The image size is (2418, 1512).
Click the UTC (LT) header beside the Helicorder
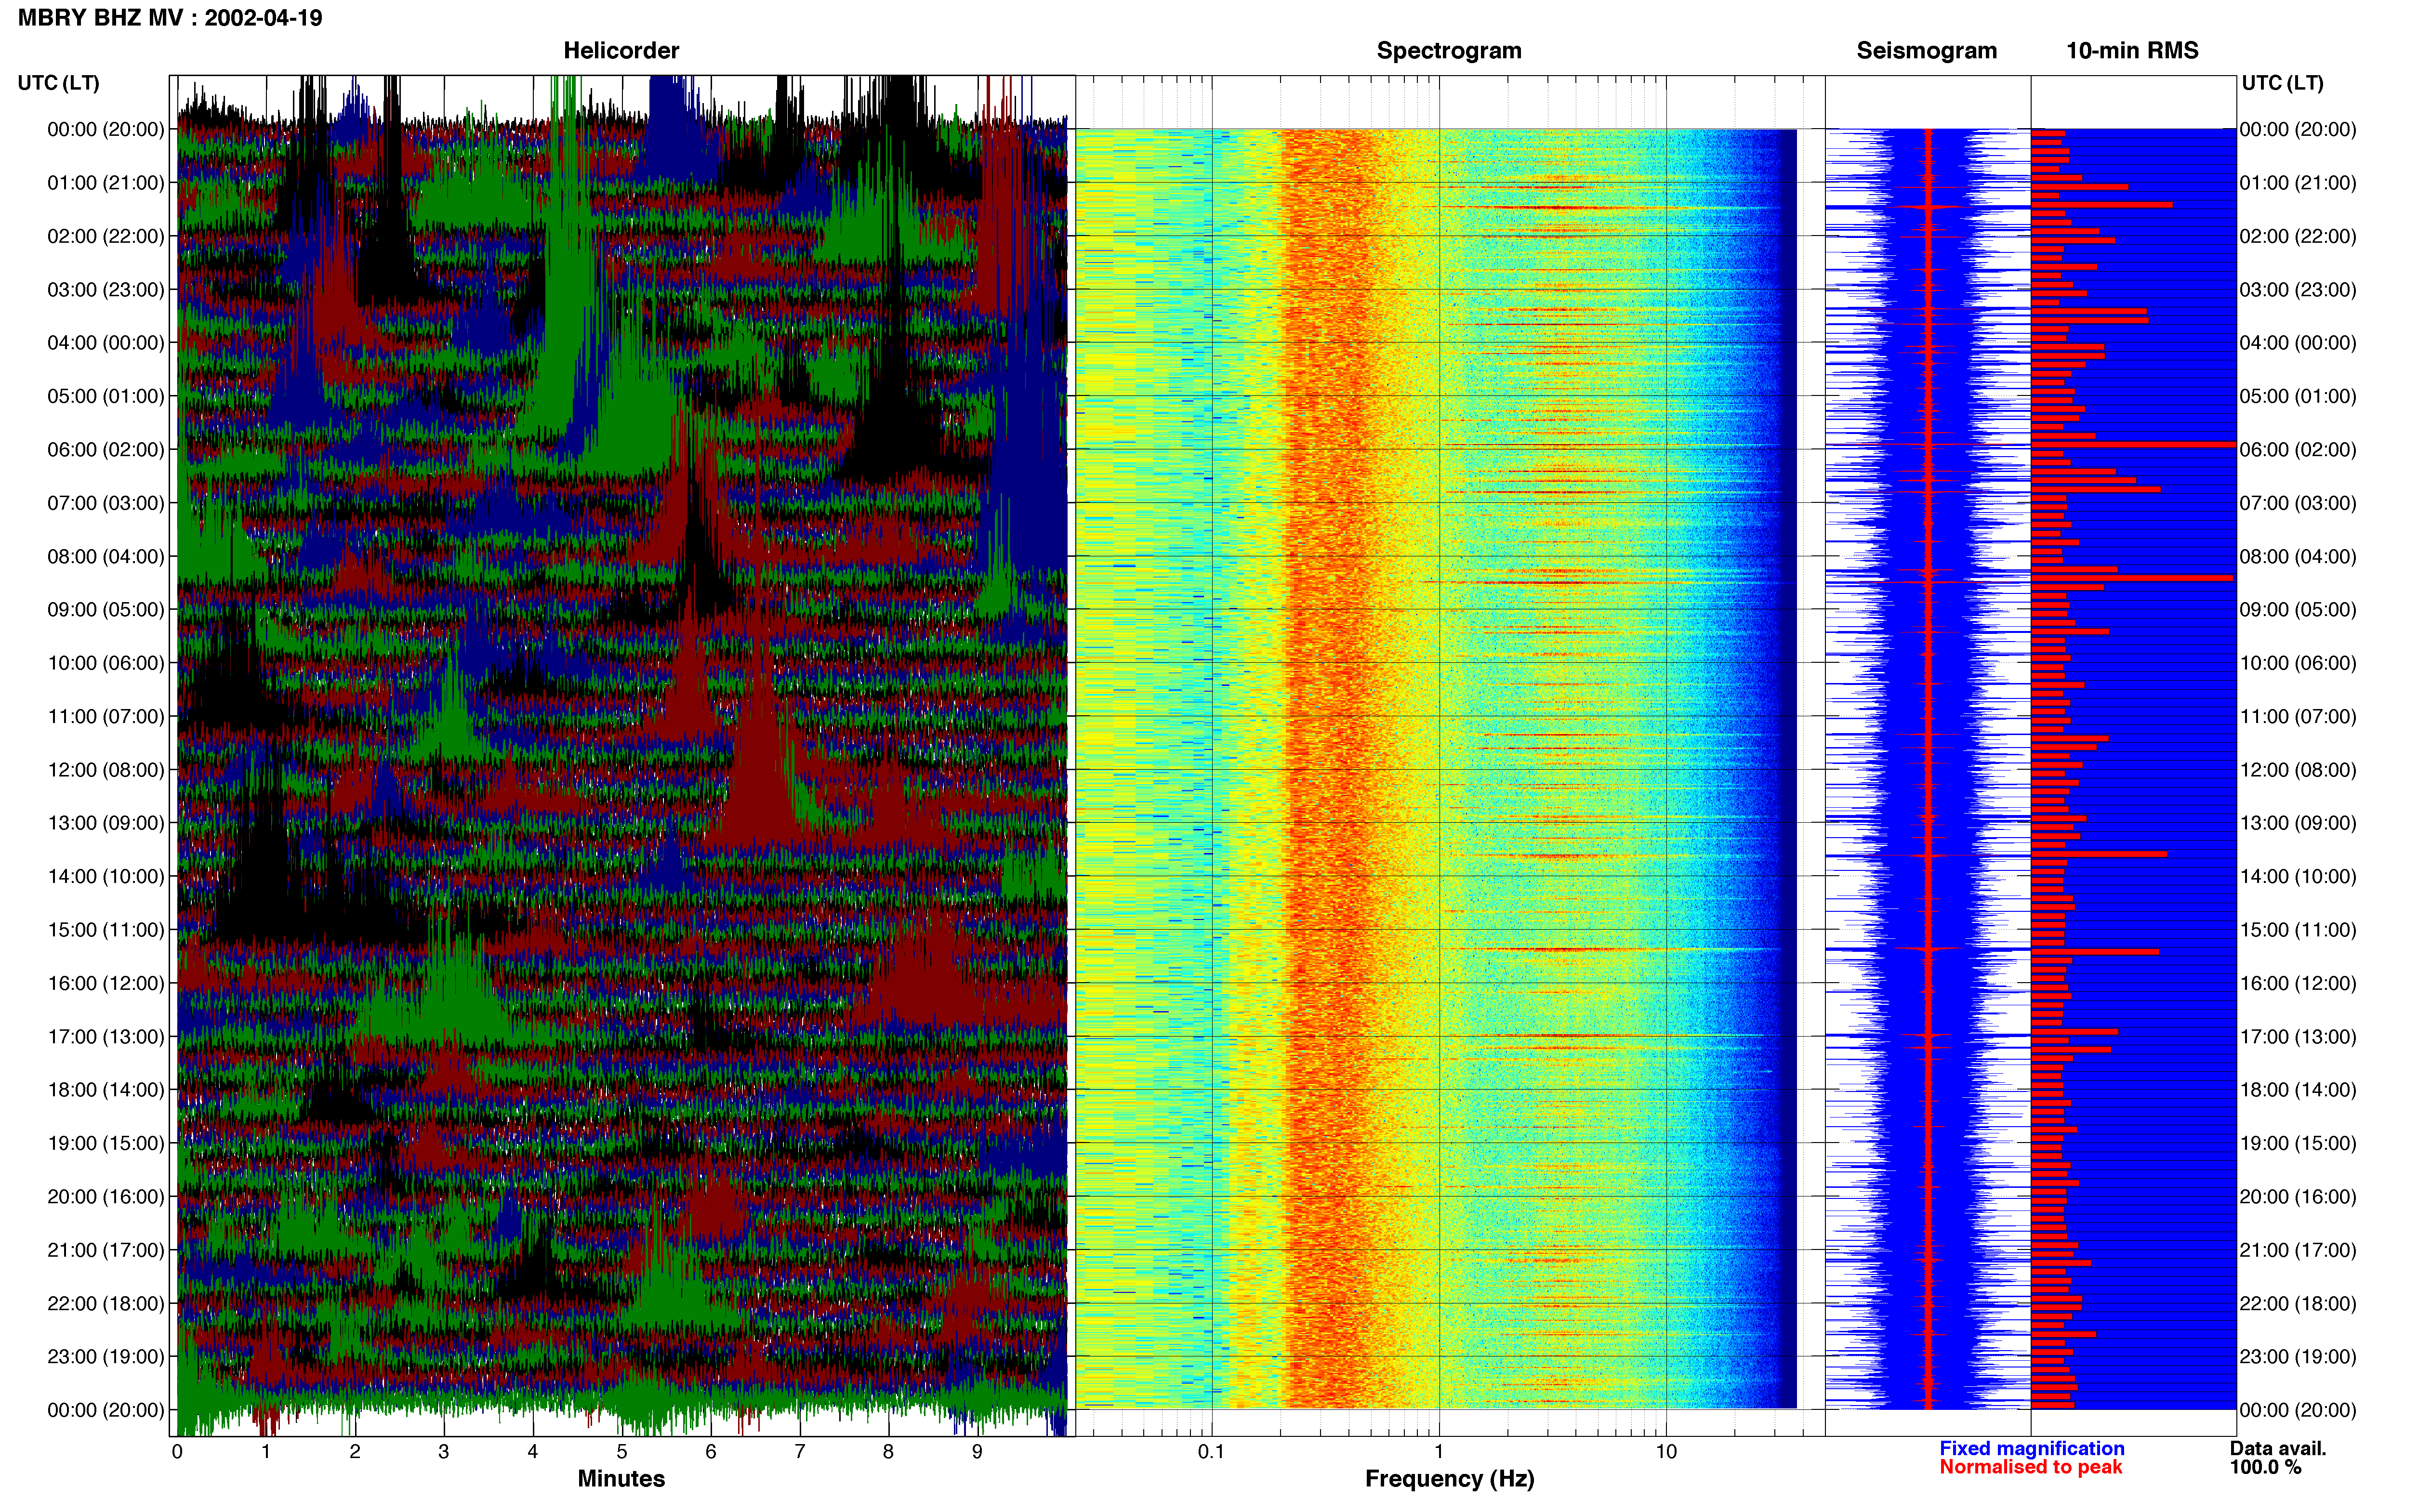58,83
